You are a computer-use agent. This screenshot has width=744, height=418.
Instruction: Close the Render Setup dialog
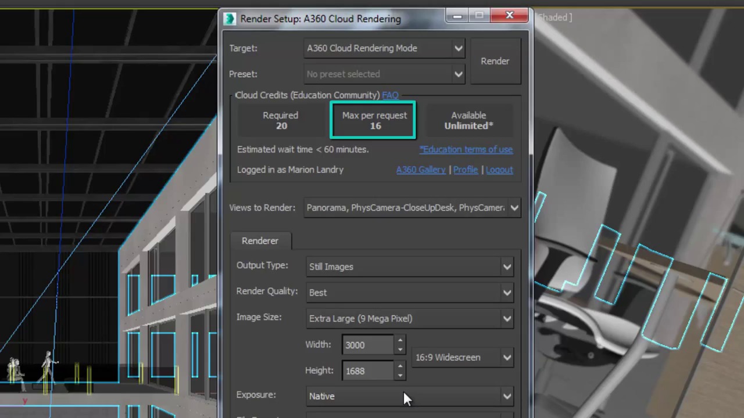(x=510, y=16)
